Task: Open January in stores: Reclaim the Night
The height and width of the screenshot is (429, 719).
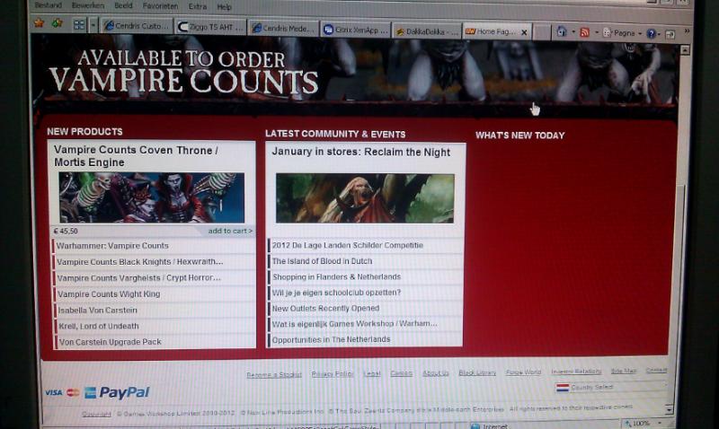Action: coord(361,153)
